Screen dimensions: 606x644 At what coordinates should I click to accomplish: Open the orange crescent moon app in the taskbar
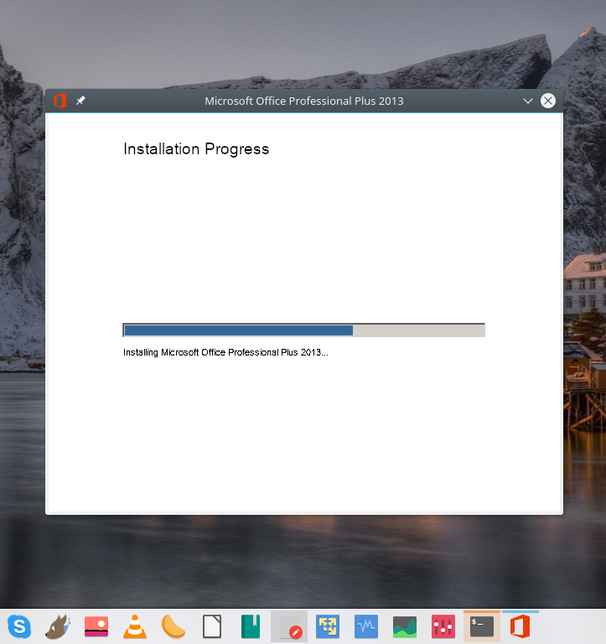174,626
